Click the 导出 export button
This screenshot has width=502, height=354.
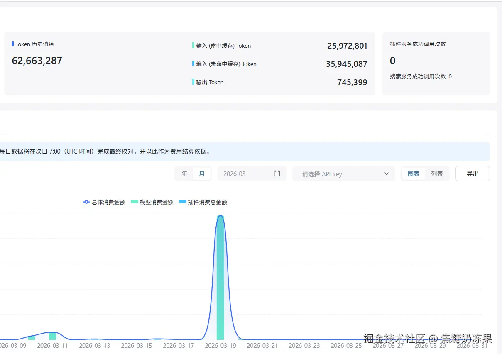pos(473,173)
